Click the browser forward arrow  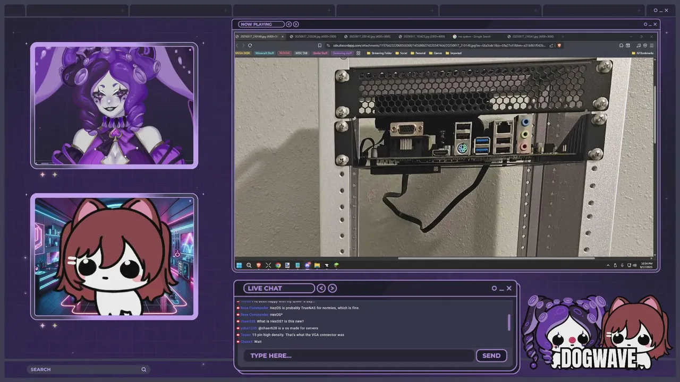[x=243, y=46]
